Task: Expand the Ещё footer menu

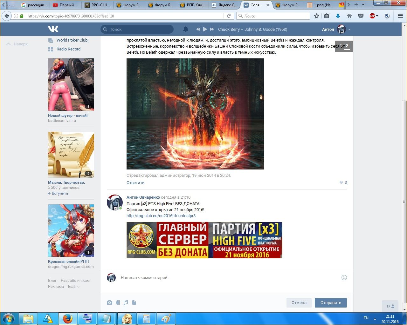Action: click(73, 287)
